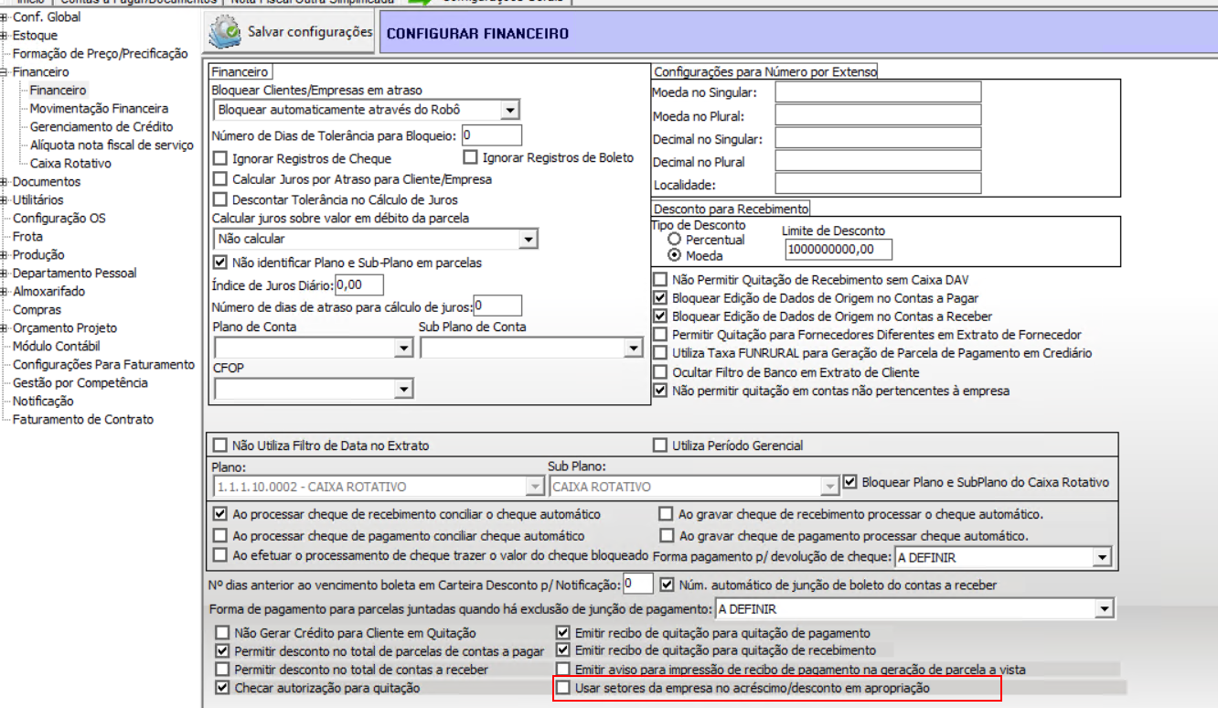Uncheck Bloquear Plano e SubPlano do Caixa Rotativo

coord(850,482)
